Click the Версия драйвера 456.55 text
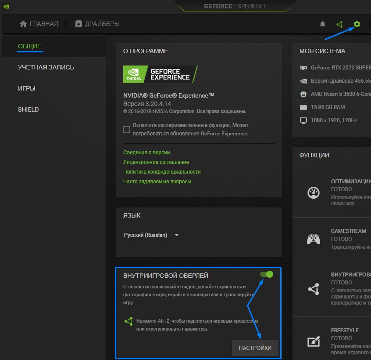Viewport: 371px width, 360px height. 341,81
